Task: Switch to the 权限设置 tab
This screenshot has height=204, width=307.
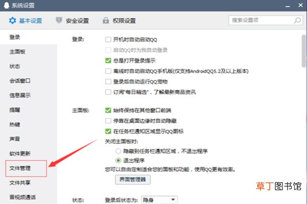Action: coord(119,20)
